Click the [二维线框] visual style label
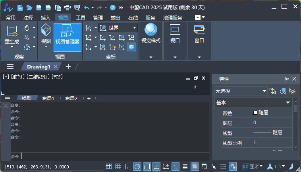The height and width of the screenshot is (172, 301). click(39, 77)
